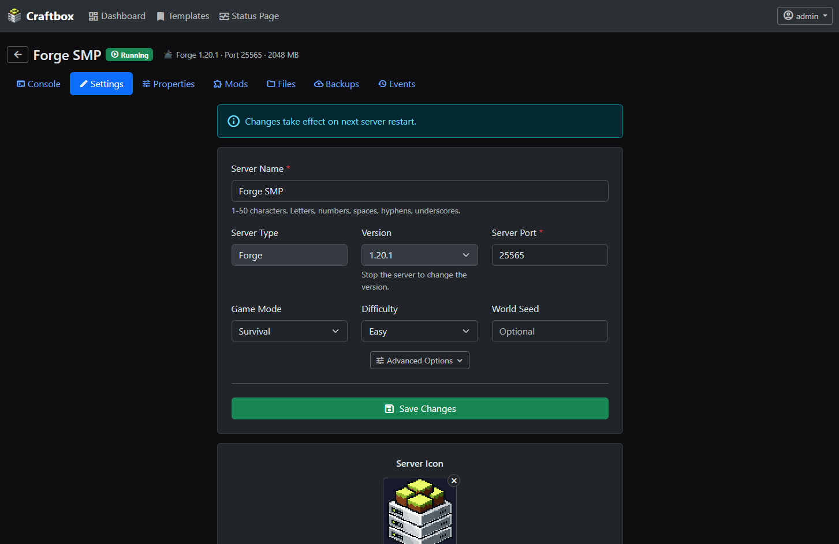
Task: Open the Files tab
Action: pos(281,84)
